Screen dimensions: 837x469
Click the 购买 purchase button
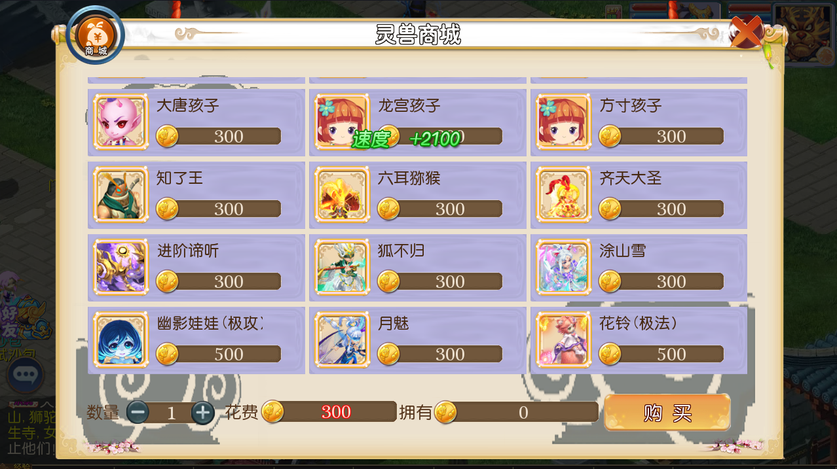click(667, 412)
